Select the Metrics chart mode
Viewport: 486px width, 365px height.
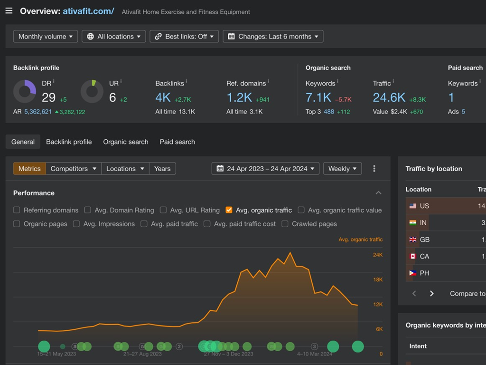[29, 169]
